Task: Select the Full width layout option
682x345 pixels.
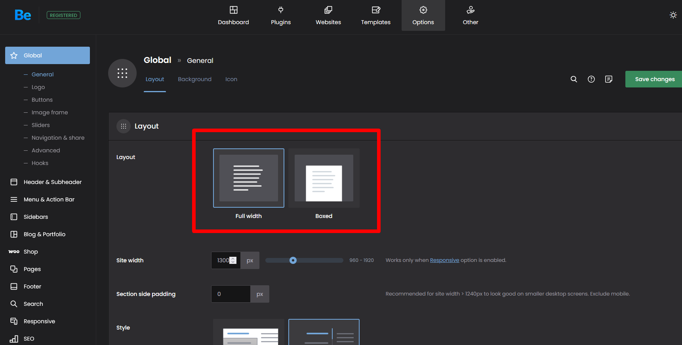Action: coord(249,178)
